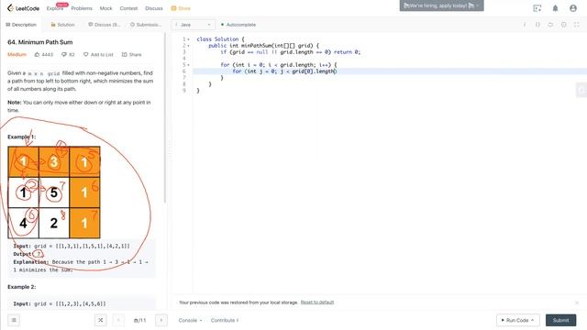Image resolution: width=587 pixels, height=330 pixels.
Task: Open editor settings icon
Action: click(x=563, y=25)
